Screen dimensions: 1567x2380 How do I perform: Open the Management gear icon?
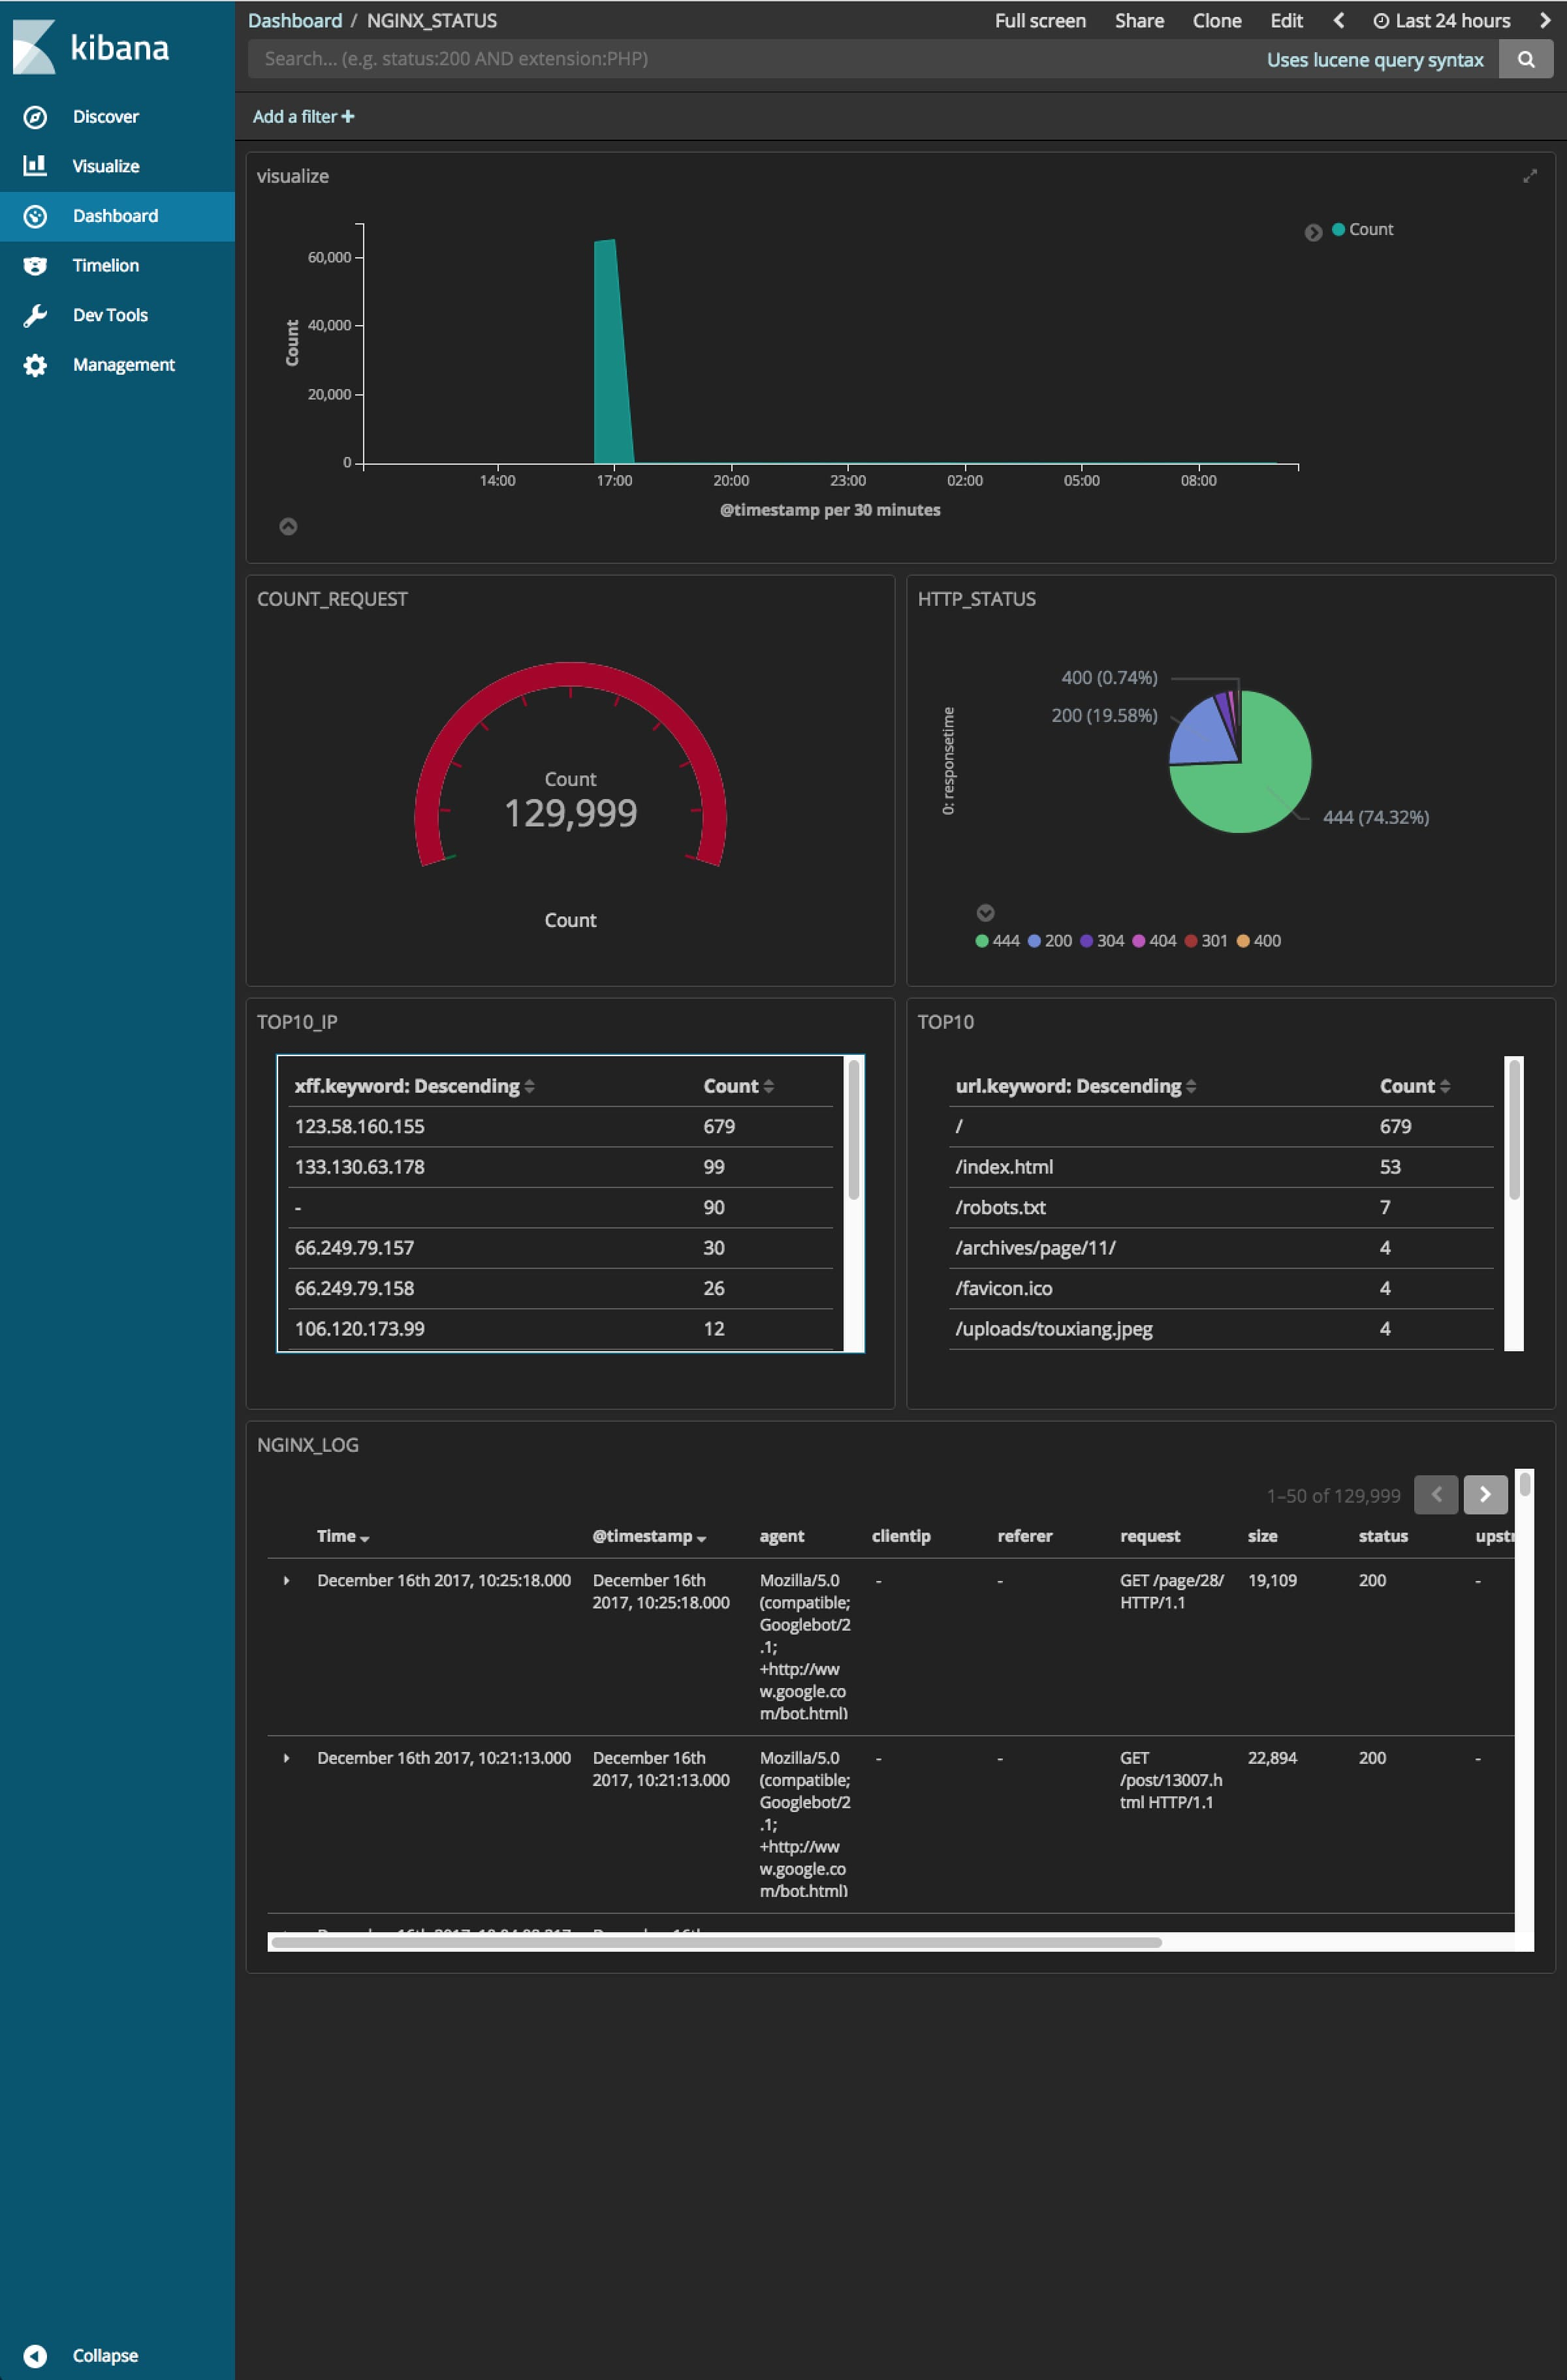click(35, 365)
